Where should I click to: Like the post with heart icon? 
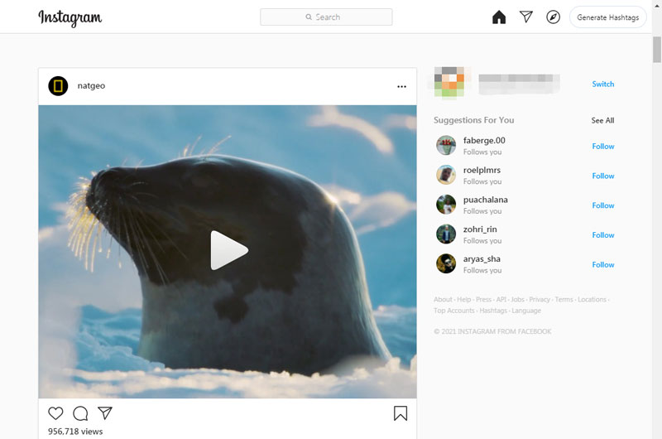[55, 412]
